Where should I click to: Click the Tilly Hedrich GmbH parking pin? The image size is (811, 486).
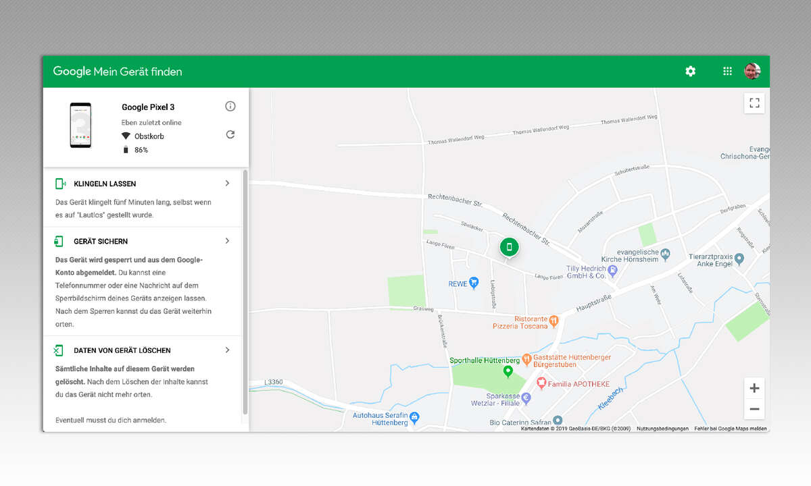tap(613, 271)
